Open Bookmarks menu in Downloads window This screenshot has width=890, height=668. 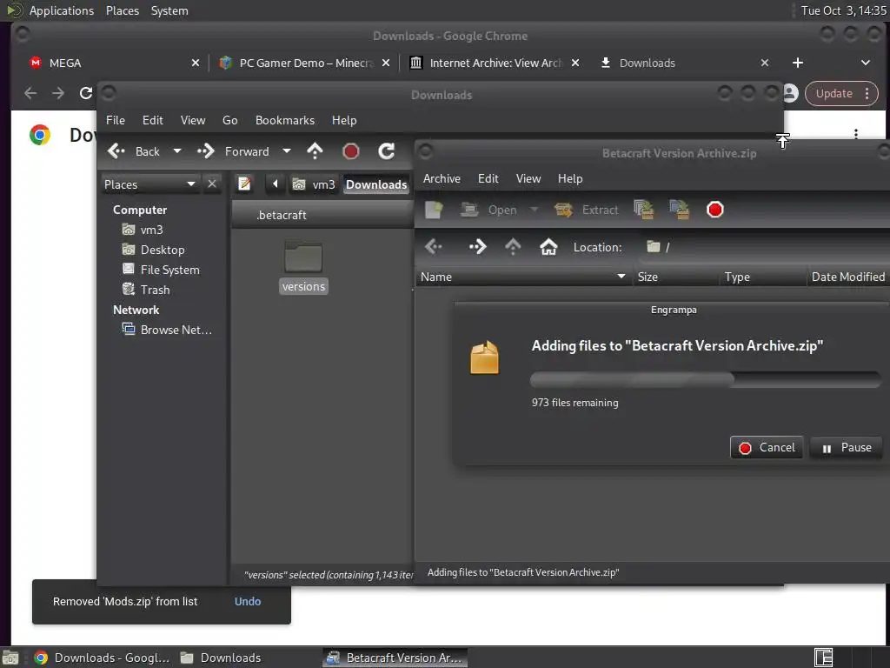[285, 120]
